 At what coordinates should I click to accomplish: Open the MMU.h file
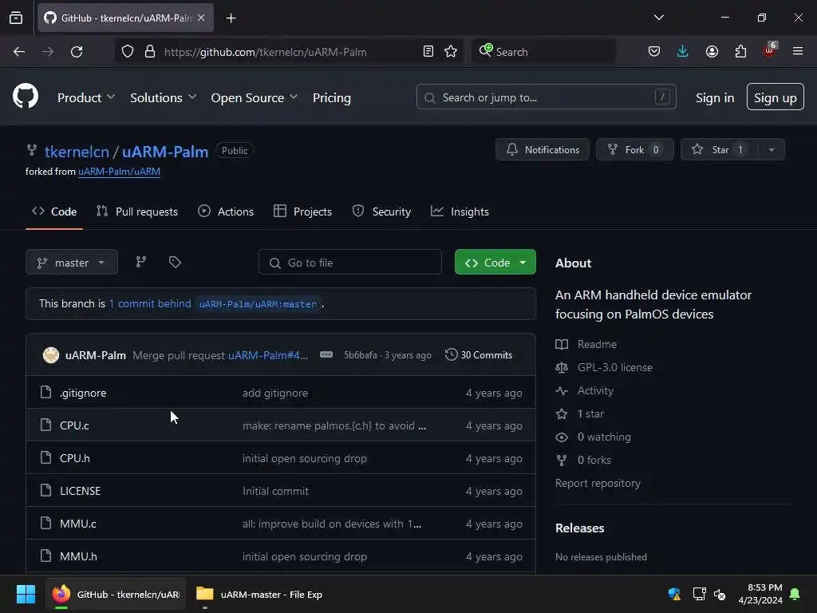click(78, 556)
